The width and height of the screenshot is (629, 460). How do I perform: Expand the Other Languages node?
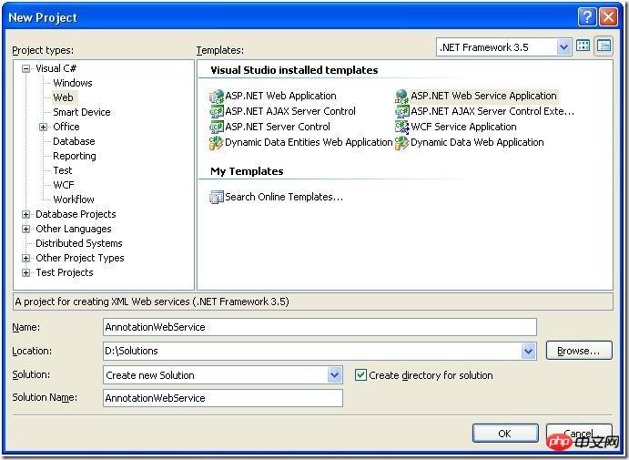pos(26,230)
